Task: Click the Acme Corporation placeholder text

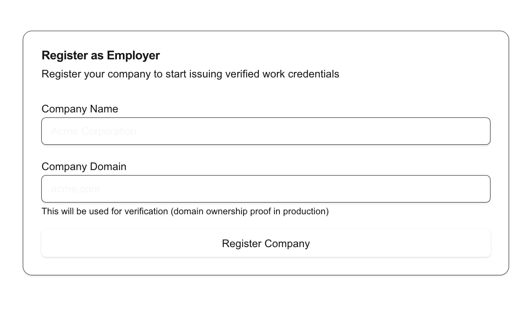Action: (94, 131)
